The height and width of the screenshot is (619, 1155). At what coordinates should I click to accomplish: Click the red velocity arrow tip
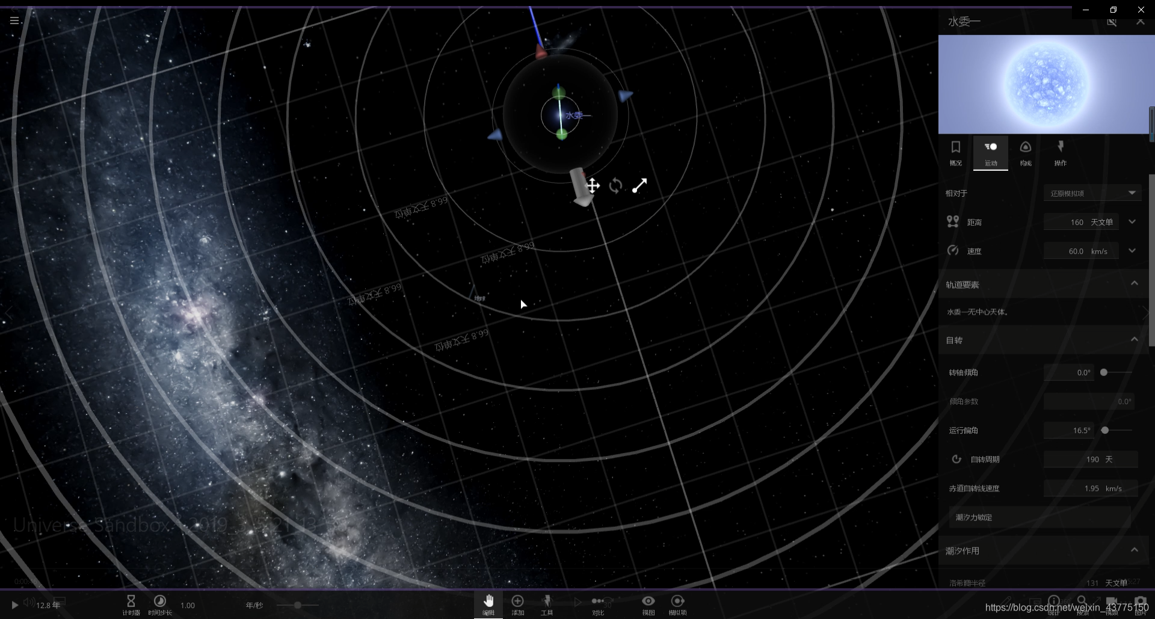541,52
